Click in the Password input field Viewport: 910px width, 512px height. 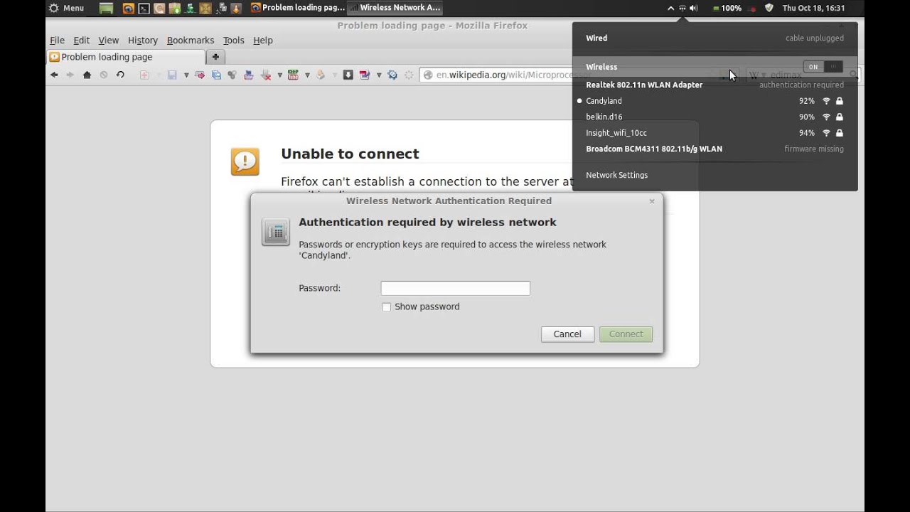[x=455, y=288]
